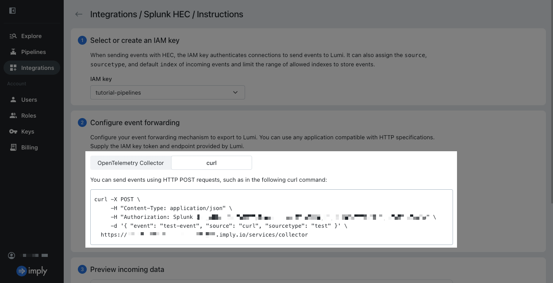Open the Billing receipt icon
Image resolution: width=553 pixels, height=283 pixels.
(13, 147)
